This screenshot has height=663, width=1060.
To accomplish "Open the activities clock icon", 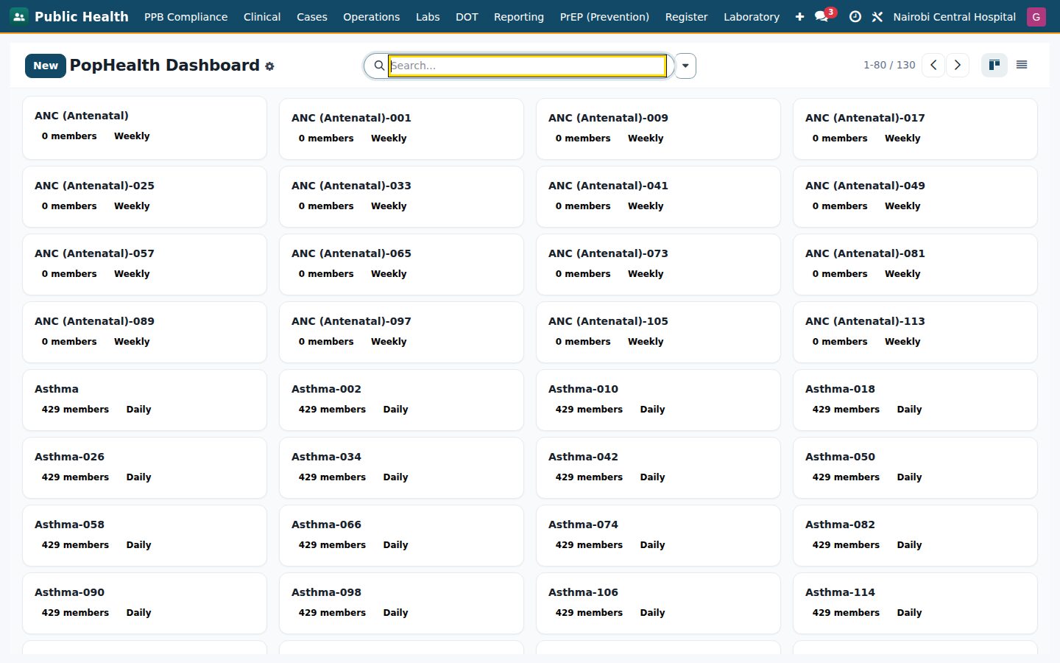I will point(855,16).
